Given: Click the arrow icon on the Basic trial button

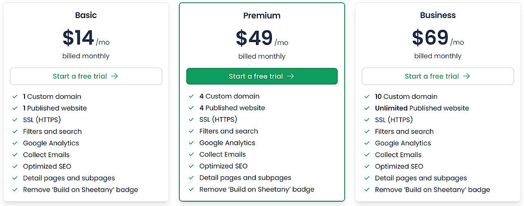Looking at the screenshot, I should (x=114, y=76).
